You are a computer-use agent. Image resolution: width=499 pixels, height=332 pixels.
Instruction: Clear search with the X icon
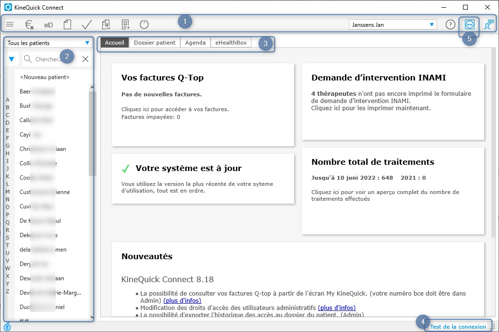click(x=85, y=59)
